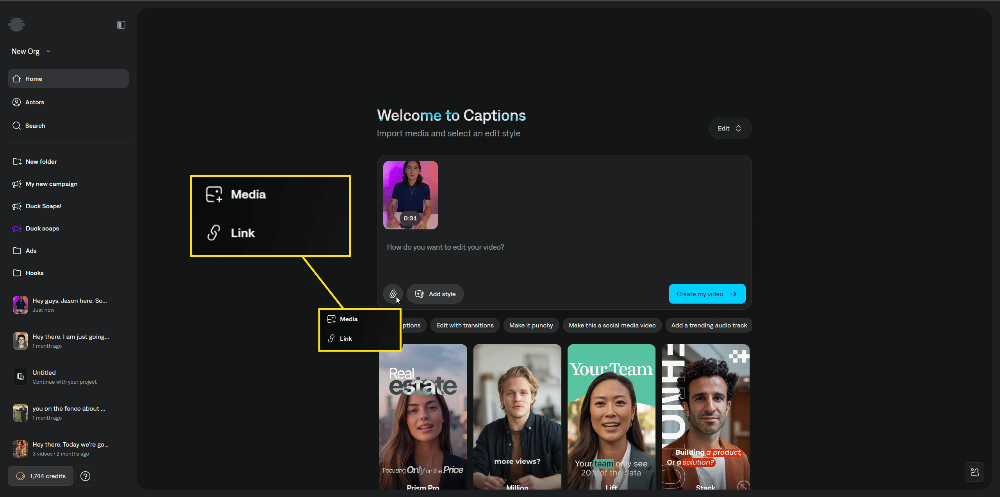The image size is (1000, 497).
Task: Open the help question mark icon
Action: [85, 476]
